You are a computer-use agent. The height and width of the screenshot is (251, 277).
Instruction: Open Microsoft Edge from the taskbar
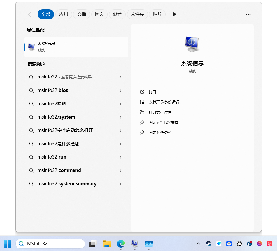[x=121, y=244]
